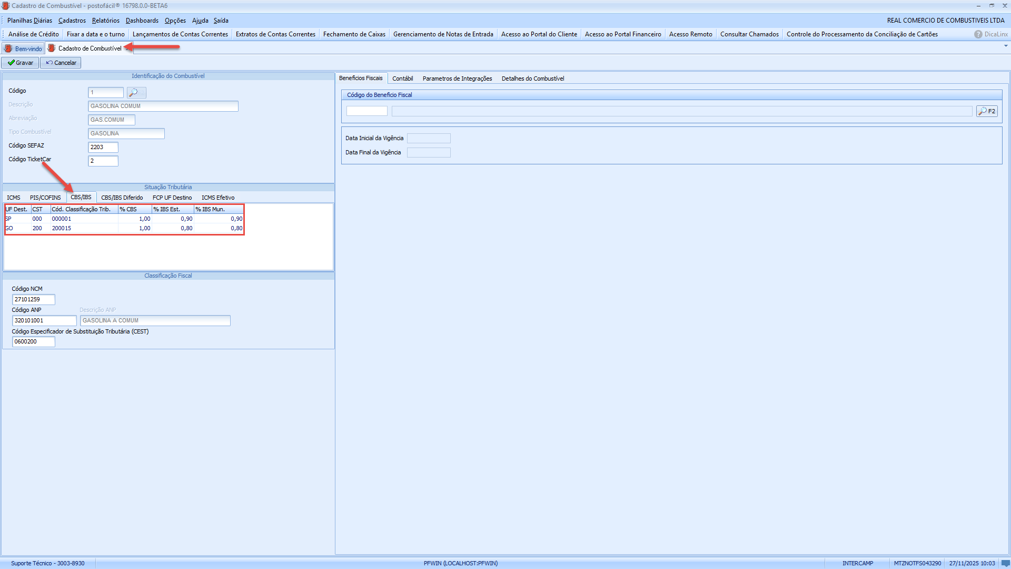Open the DicaLinx help icon
This screenshot has width=1011, height=569.
pyautogui.click(x=978, y=34)
